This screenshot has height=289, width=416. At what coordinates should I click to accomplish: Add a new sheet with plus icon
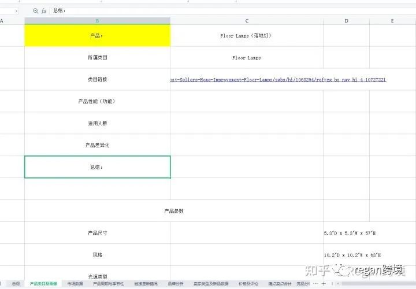tap(324, 284)
